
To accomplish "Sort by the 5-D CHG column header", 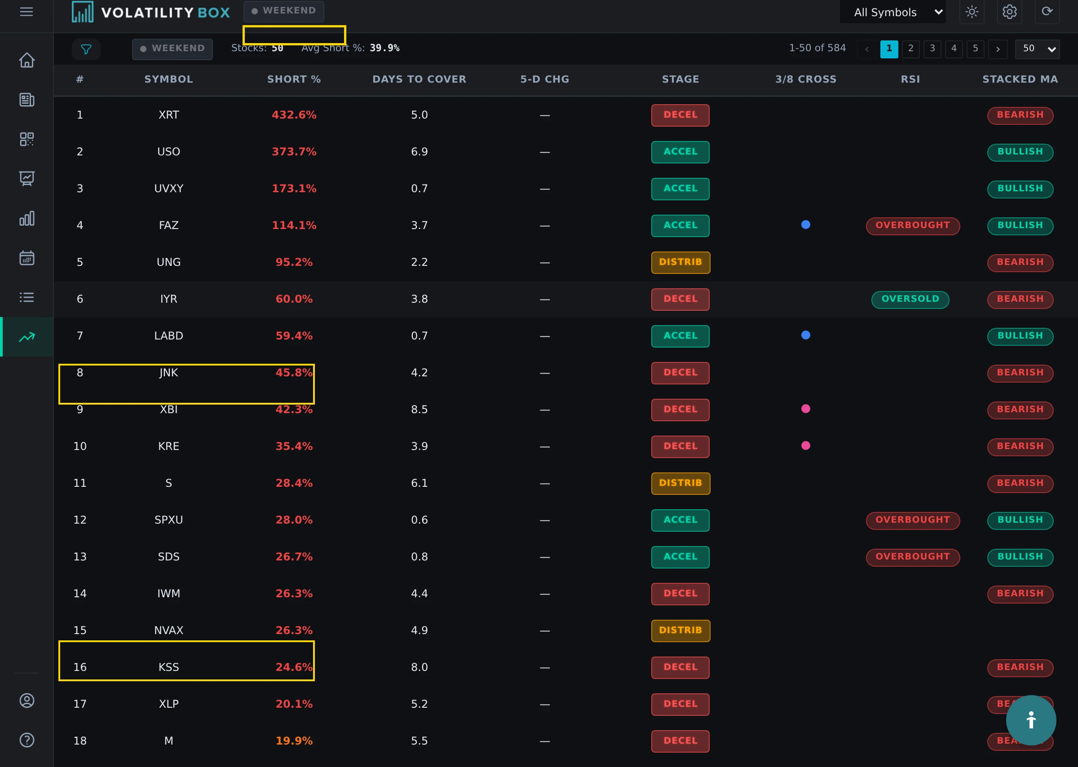I will [545, 79].
